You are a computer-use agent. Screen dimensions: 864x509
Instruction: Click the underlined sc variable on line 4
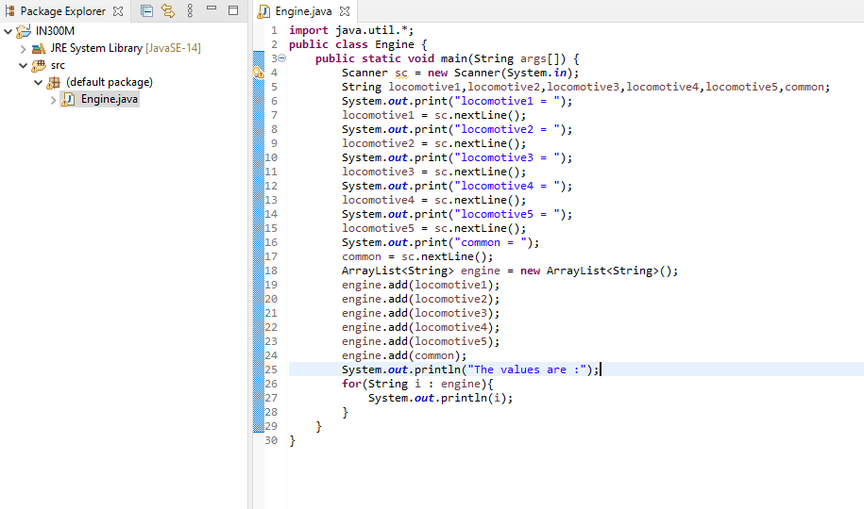(401, 73)
